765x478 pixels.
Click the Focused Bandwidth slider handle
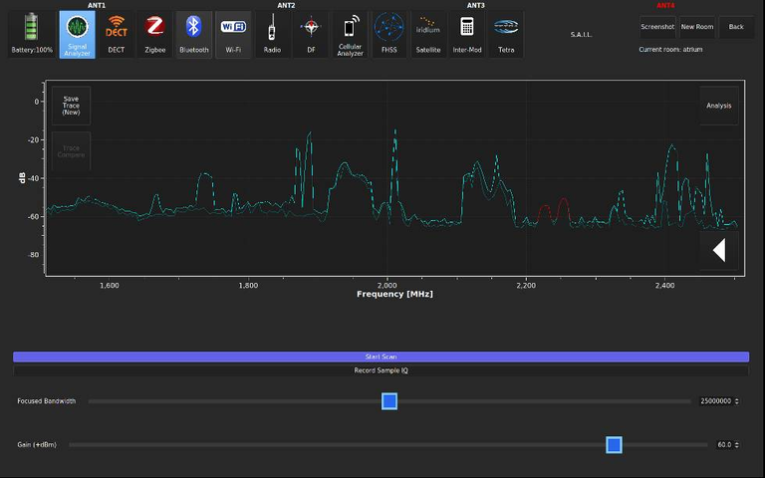[x=389, y=400]
